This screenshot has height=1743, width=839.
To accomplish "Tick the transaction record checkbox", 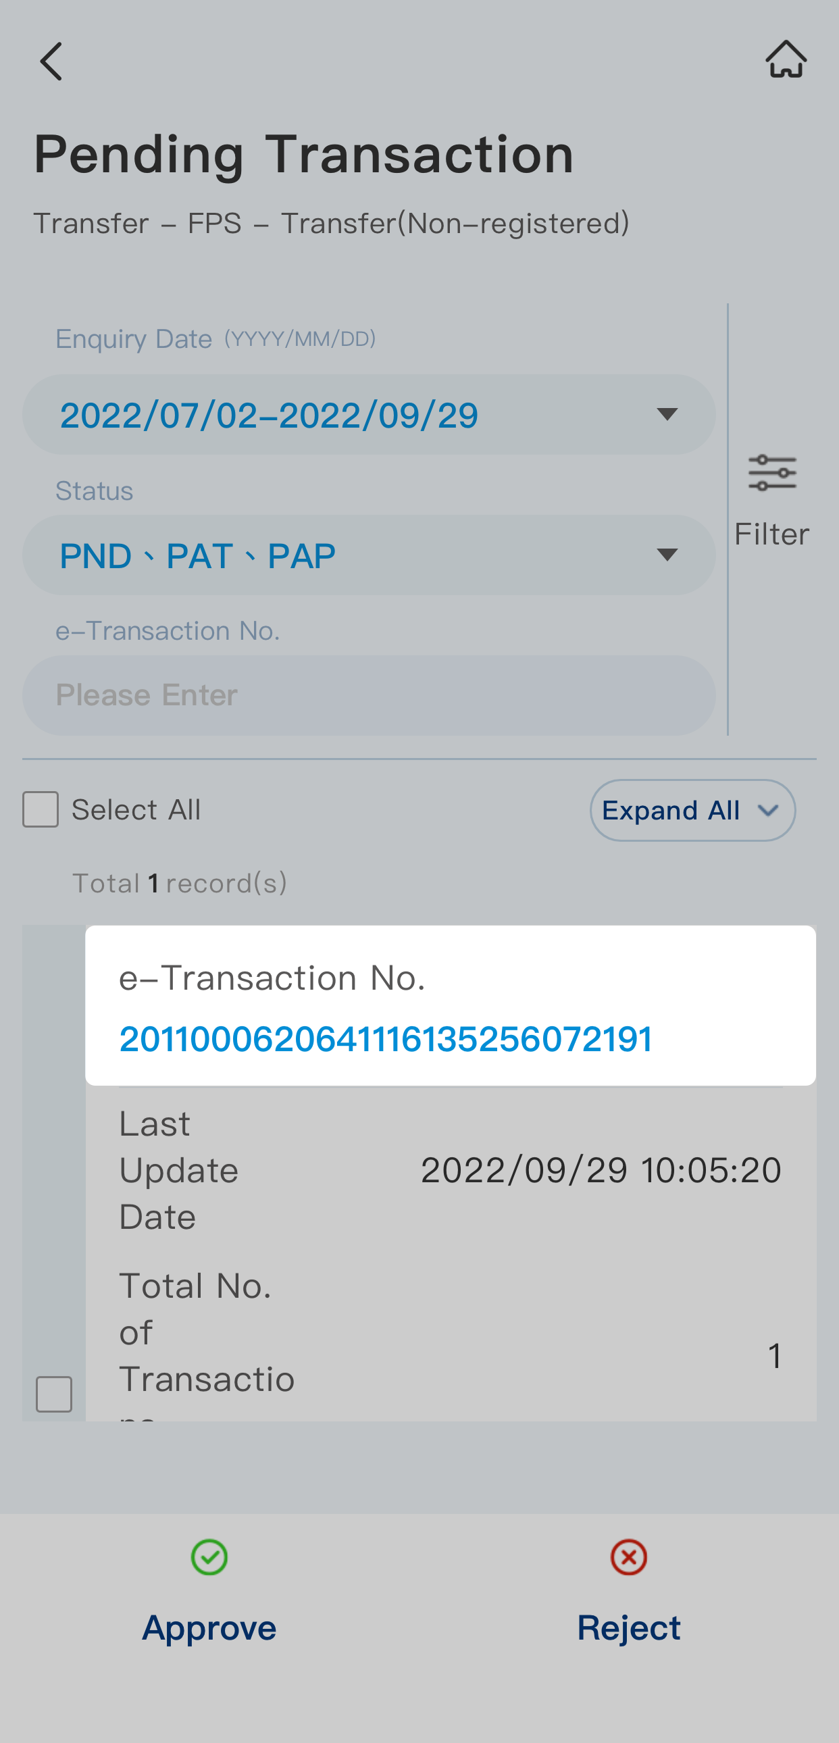I will tap(54, 1394).
